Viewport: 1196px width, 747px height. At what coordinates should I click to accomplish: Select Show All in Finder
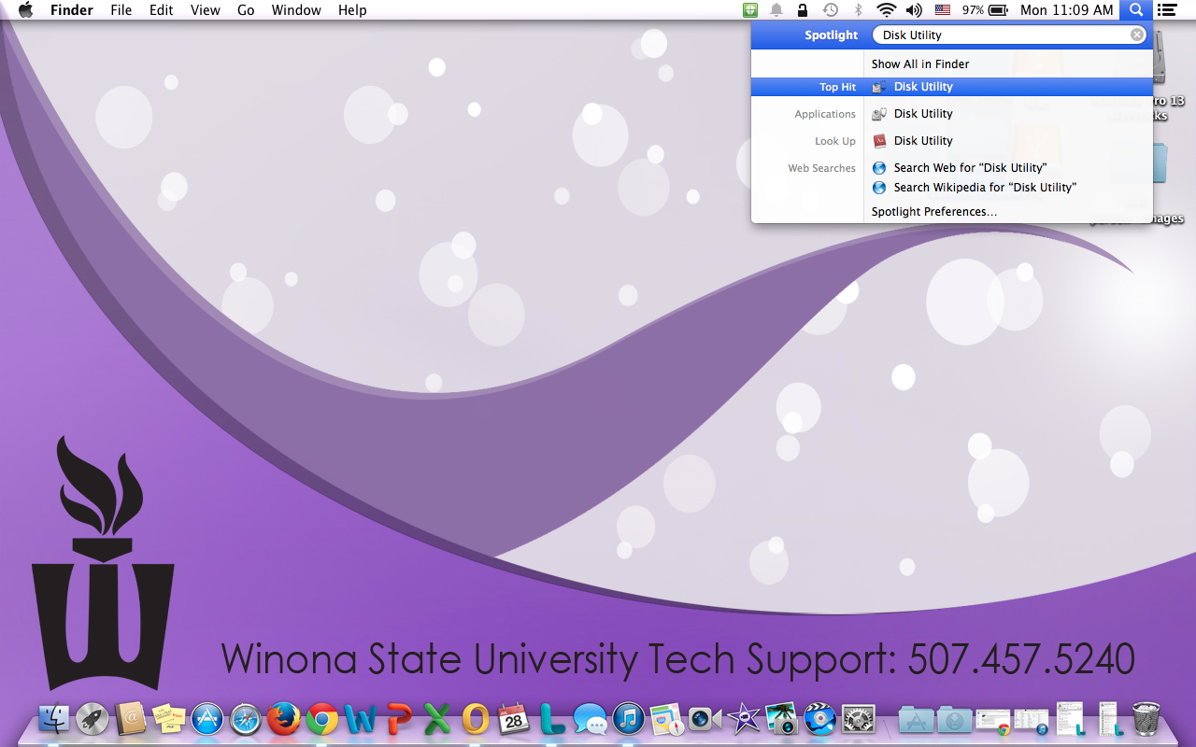click(919, 64)
